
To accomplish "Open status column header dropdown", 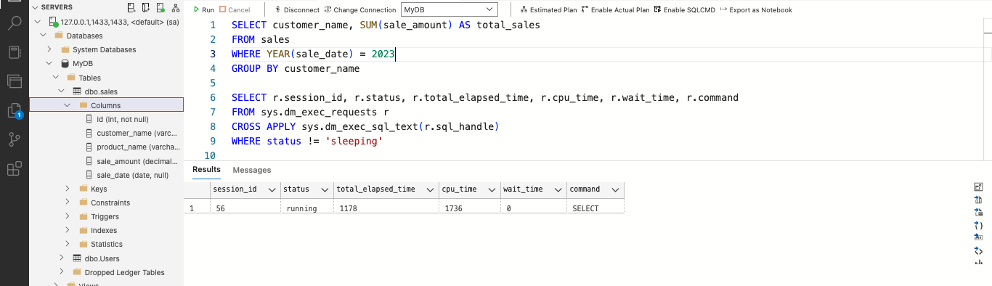I will [x=324, y=189].
